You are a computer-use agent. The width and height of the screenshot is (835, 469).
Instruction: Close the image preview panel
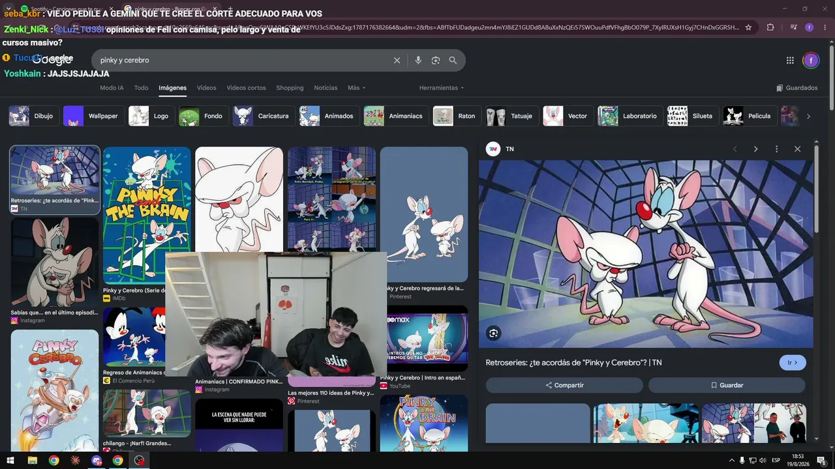point(797,149)
